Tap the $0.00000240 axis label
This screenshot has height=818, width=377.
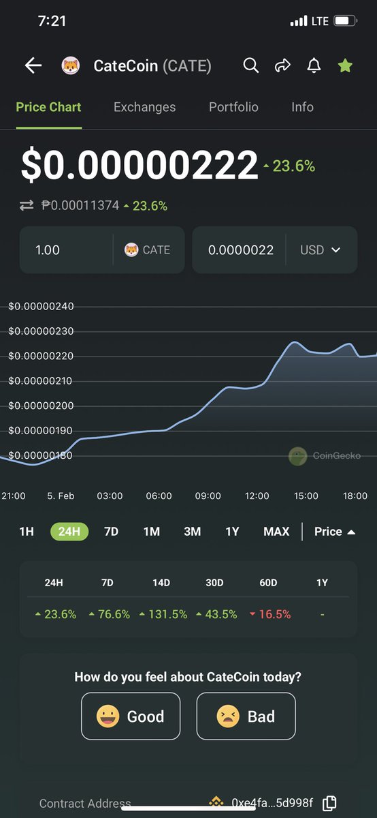[41, 306]
